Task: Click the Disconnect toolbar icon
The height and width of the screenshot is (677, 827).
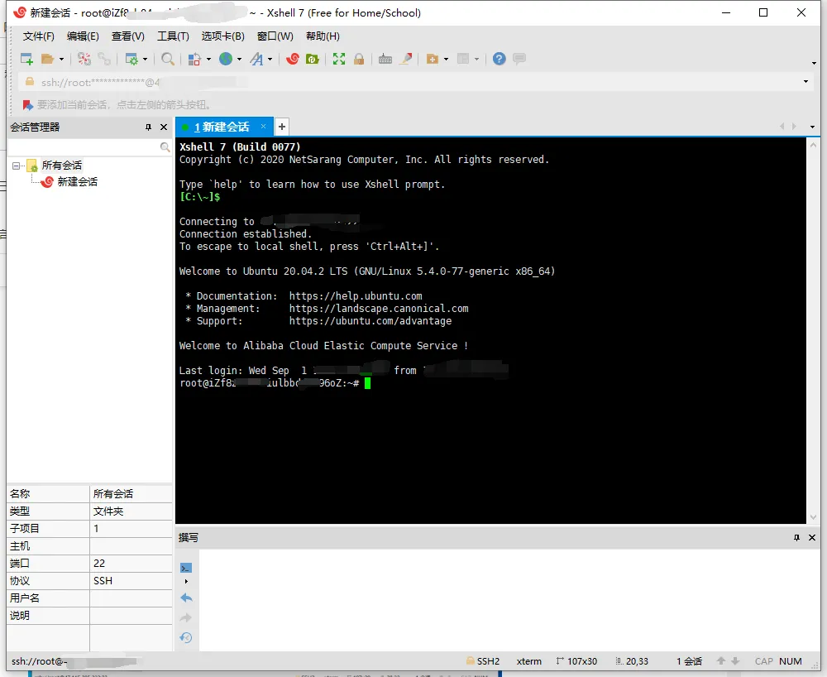Action: click(84, 59)
